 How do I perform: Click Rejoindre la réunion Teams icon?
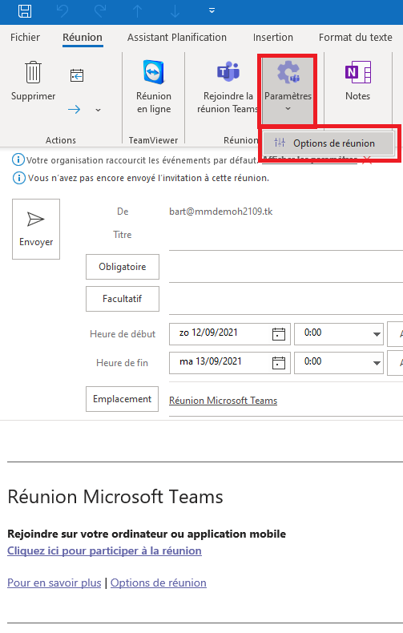click(x=228, y=71)
